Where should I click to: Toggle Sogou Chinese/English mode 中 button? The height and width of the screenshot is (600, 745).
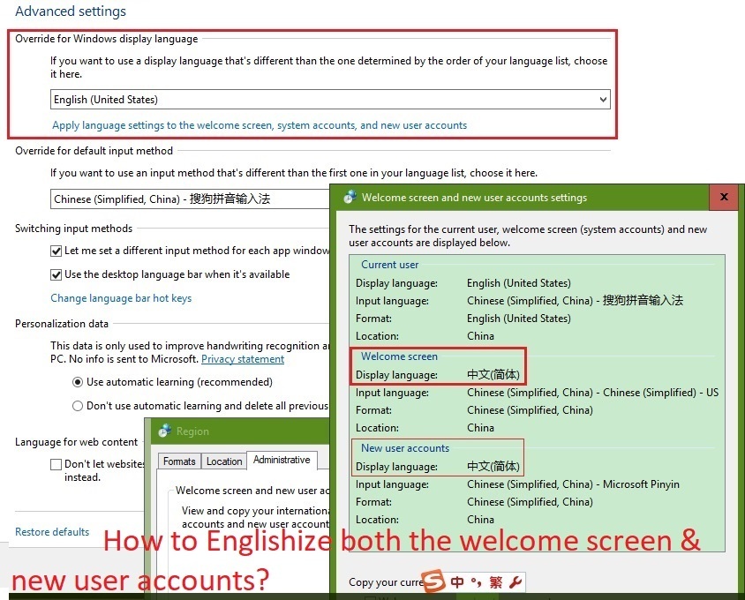pyautogui.click(x=457, y=582)
